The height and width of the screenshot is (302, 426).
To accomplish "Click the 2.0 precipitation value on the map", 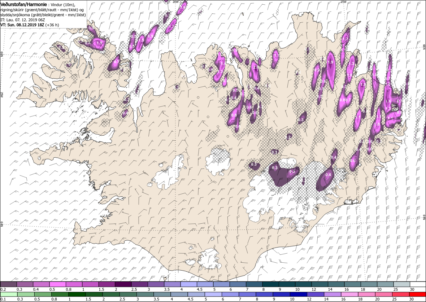I will (x=256, y=67).
